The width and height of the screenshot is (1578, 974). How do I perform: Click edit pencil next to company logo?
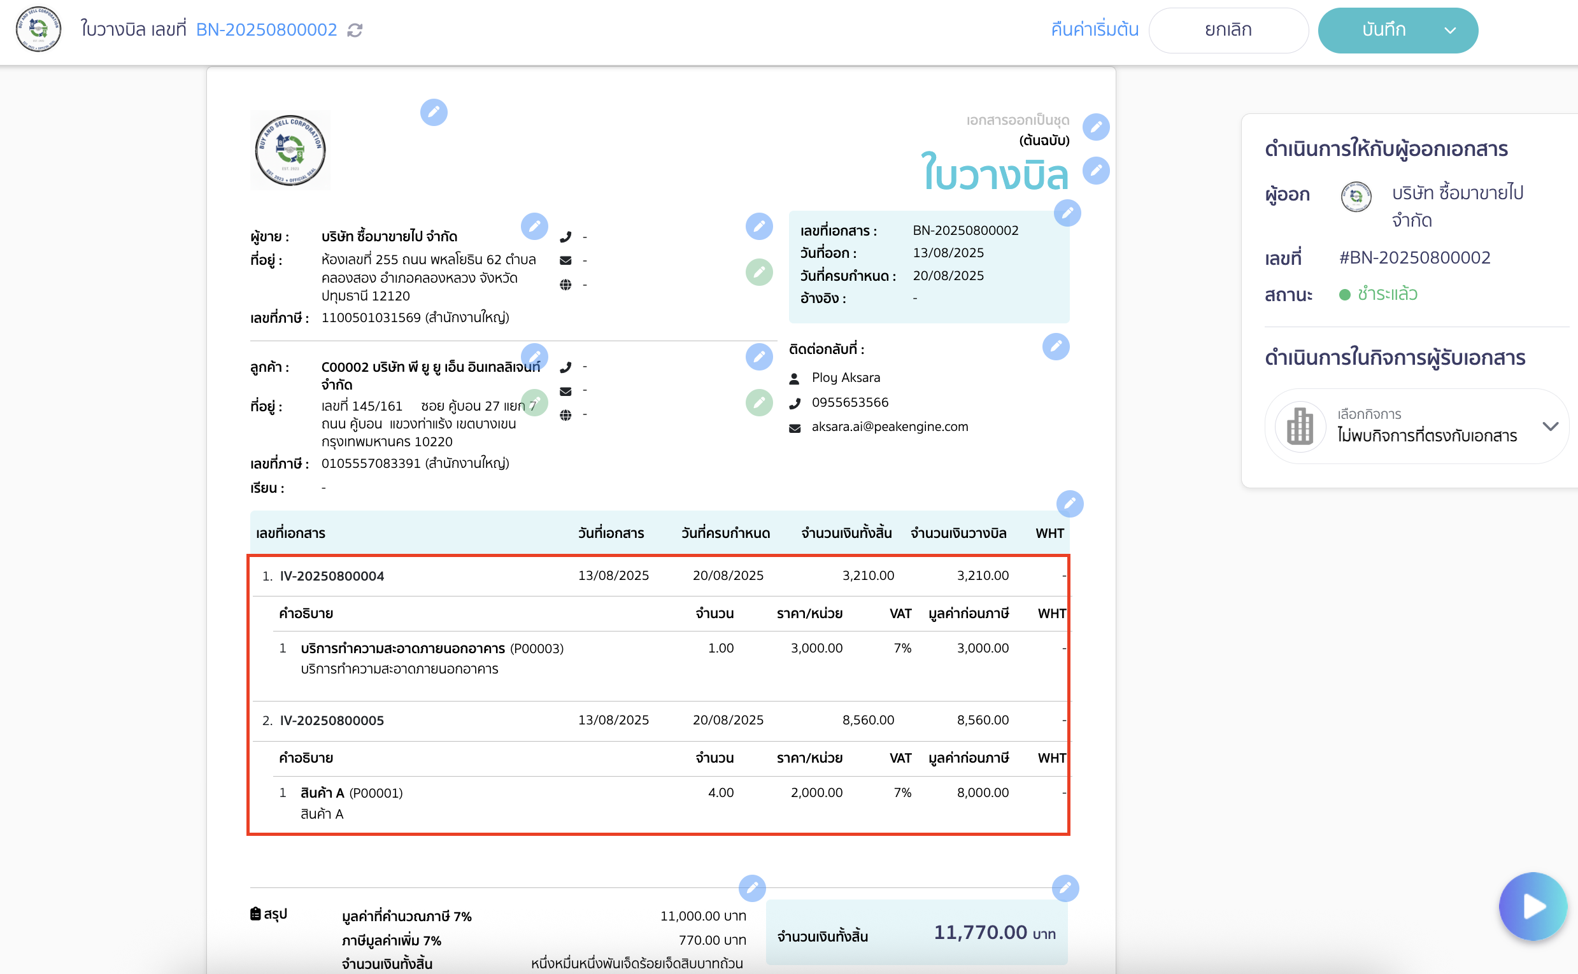coord(434,112)
